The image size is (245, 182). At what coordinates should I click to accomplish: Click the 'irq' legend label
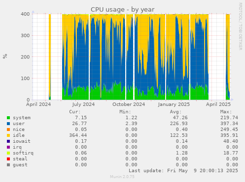pyautogui.click(x=17, y=147)
